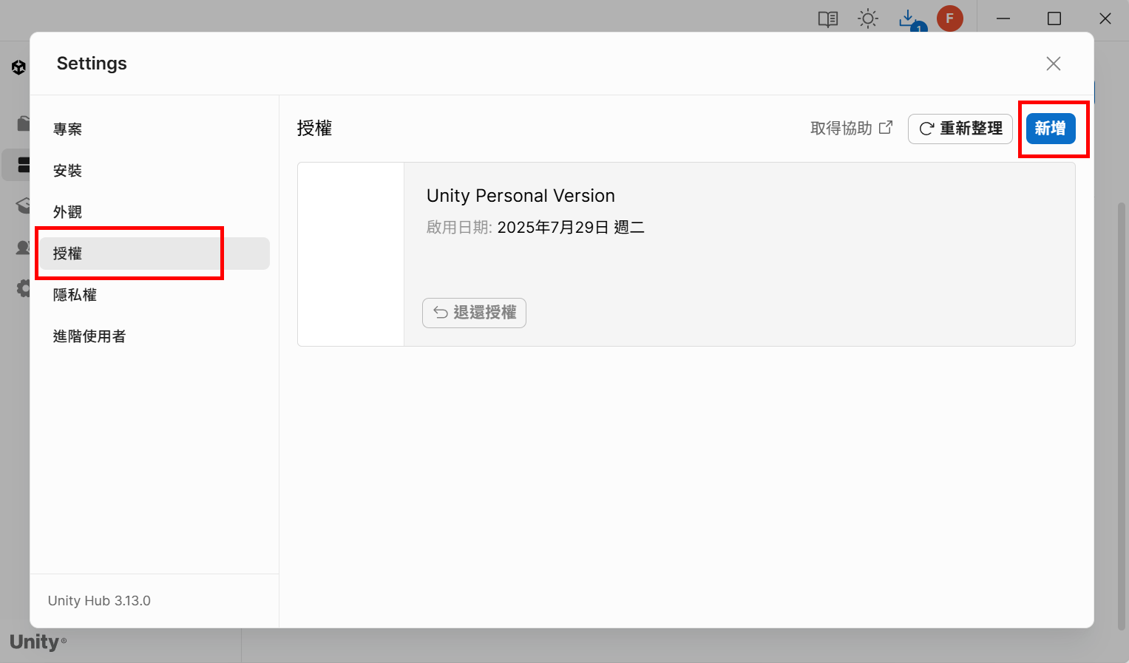Select 外觀 settings tab
This screenshot has width=1129, height=663.
[x=155, y=212]
